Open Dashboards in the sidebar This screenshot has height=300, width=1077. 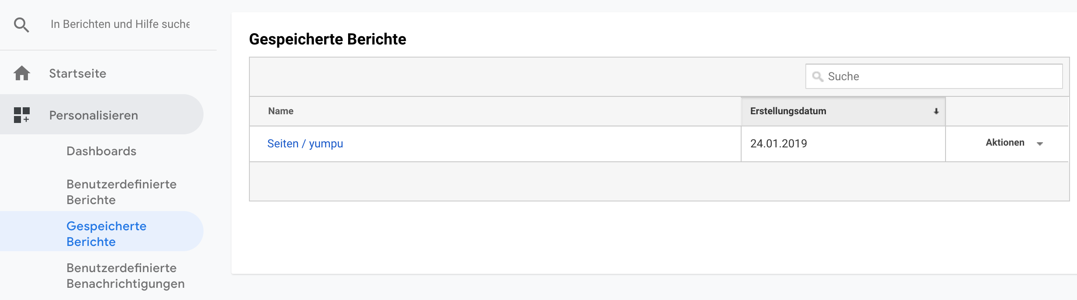point(101,151)
